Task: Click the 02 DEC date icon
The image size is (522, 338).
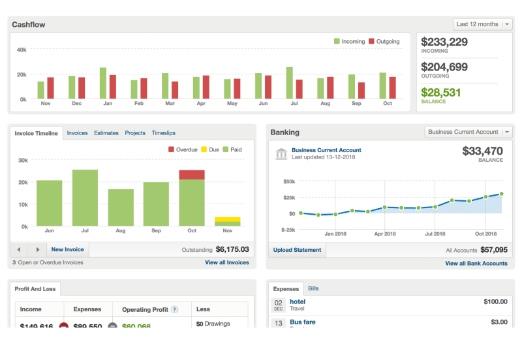Action: click(x=278, y=305)
